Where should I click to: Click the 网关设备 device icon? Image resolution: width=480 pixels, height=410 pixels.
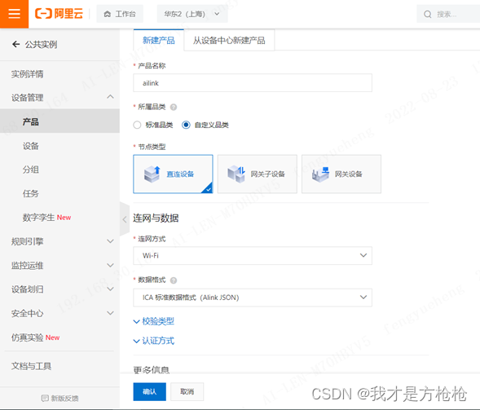[x=320, y=174]
